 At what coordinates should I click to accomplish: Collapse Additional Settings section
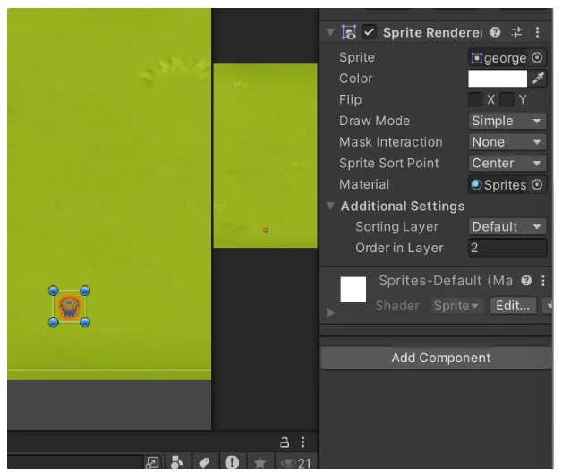(330, 206)
